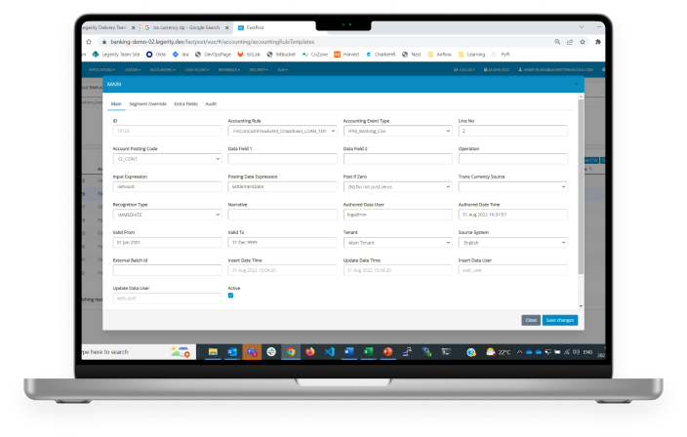Toggle the Active checkbox
The image size is (687, 437).
coord(230,296)
